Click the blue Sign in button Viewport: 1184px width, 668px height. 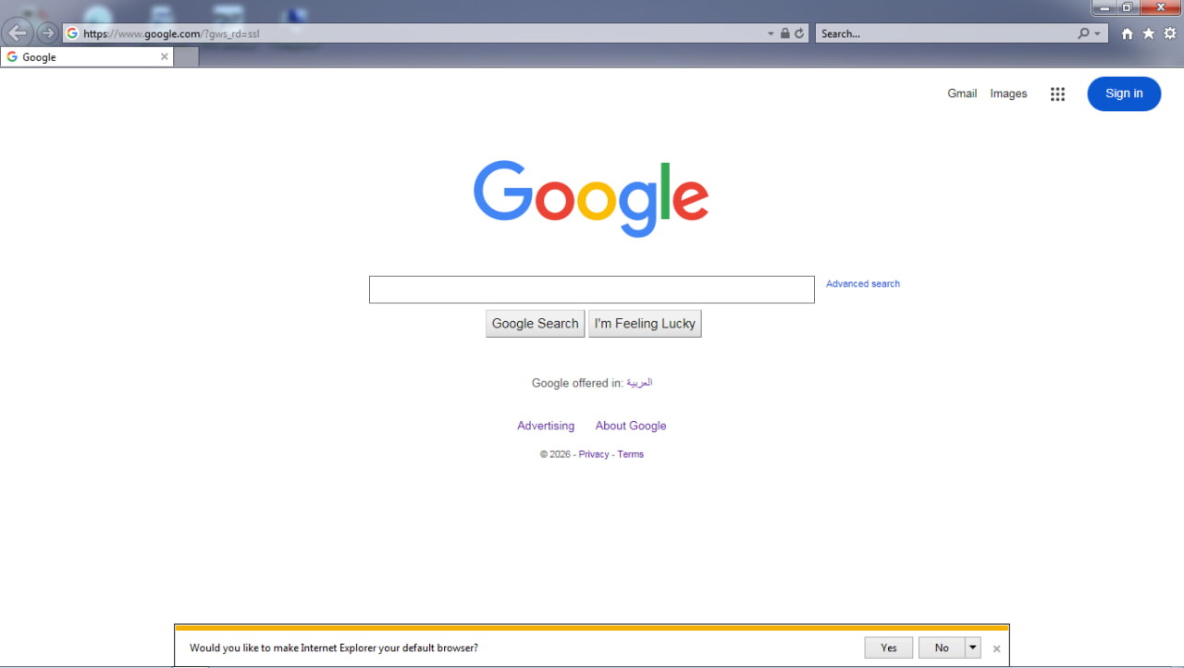coord(1124,93)
